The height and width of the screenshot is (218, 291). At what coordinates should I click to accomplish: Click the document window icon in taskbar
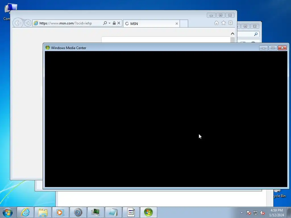131,212
